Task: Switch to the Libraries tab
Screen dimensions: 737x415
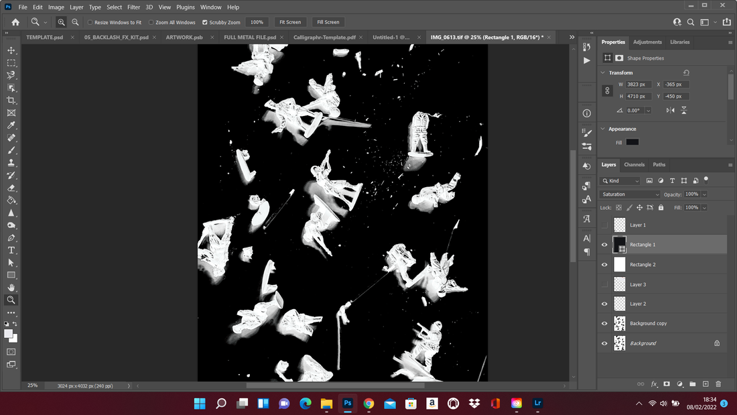Action: [x=679, y=42]
